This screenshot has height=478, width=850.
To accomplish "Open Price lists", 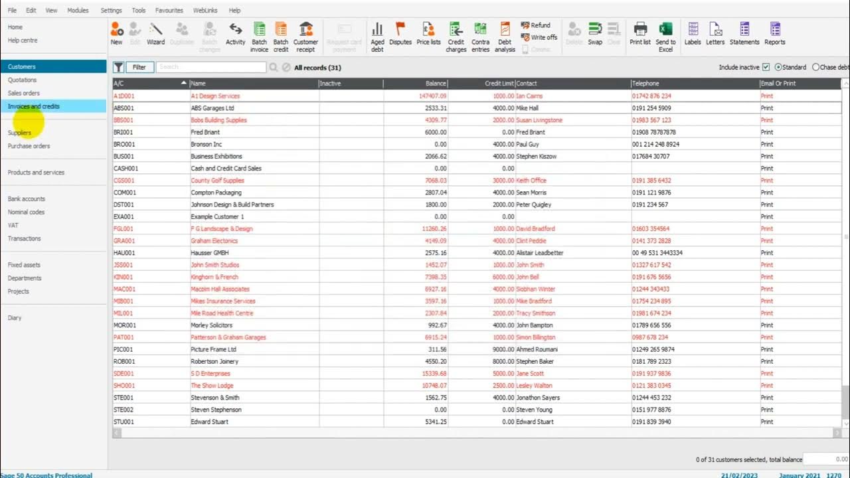I will pyautogui.click(x=428, y=34).
